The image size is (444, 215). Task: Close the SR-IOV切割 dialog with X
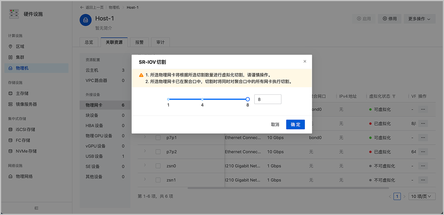tap(305, 61)
